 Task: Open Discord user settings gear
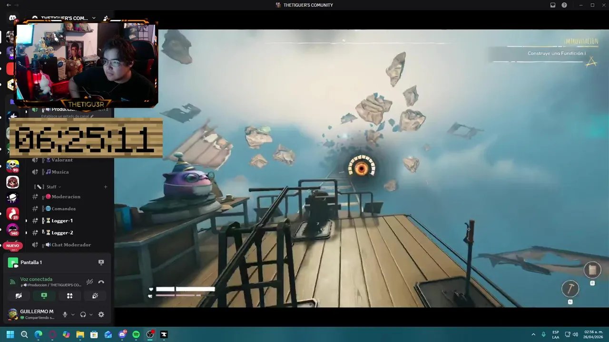pyautogui.click(x=101, y=314)
